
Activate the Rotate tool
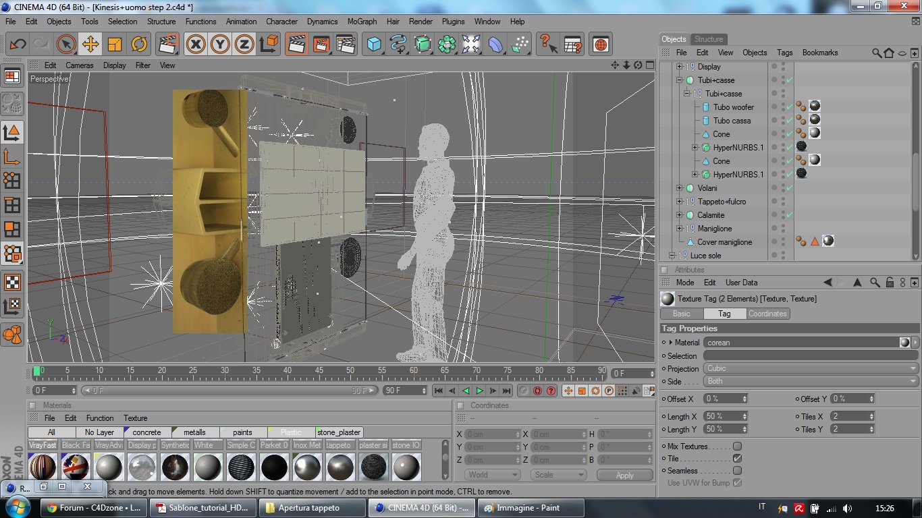pos(139,45)
